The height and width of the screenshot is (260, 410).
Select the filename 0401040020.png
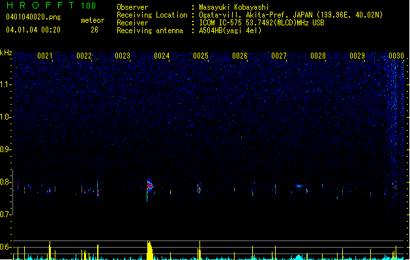[33, 17]
